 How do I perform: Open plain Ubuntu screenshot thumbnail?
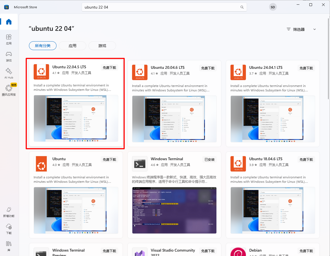pos(76,210)
